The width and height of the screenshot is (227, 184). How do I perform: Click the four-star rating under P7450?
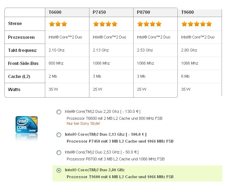coord(105,24)
